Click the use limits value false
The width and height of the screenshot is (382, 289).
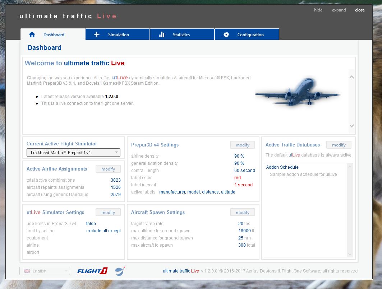[91, 224]
